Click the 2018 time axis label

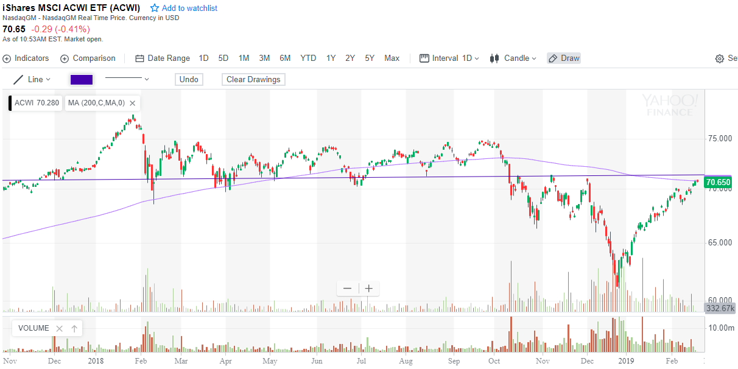[x=96, y=360]
